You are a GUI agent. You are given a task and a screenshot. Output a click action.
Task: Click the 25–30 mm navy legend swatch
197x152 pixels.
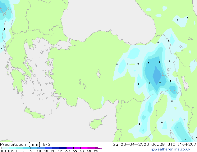[x=63, y=148]
